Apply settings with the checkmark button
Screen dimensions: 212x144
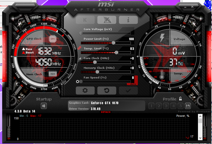128,91
